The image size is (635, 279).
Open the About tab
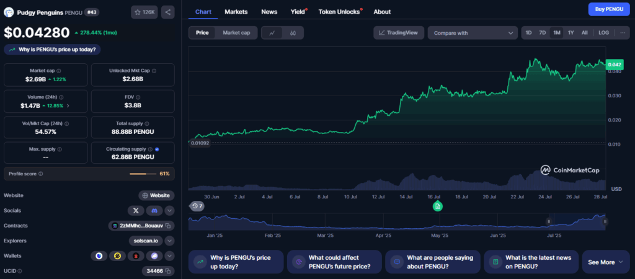pyautogui.click(x=382, y=12)
